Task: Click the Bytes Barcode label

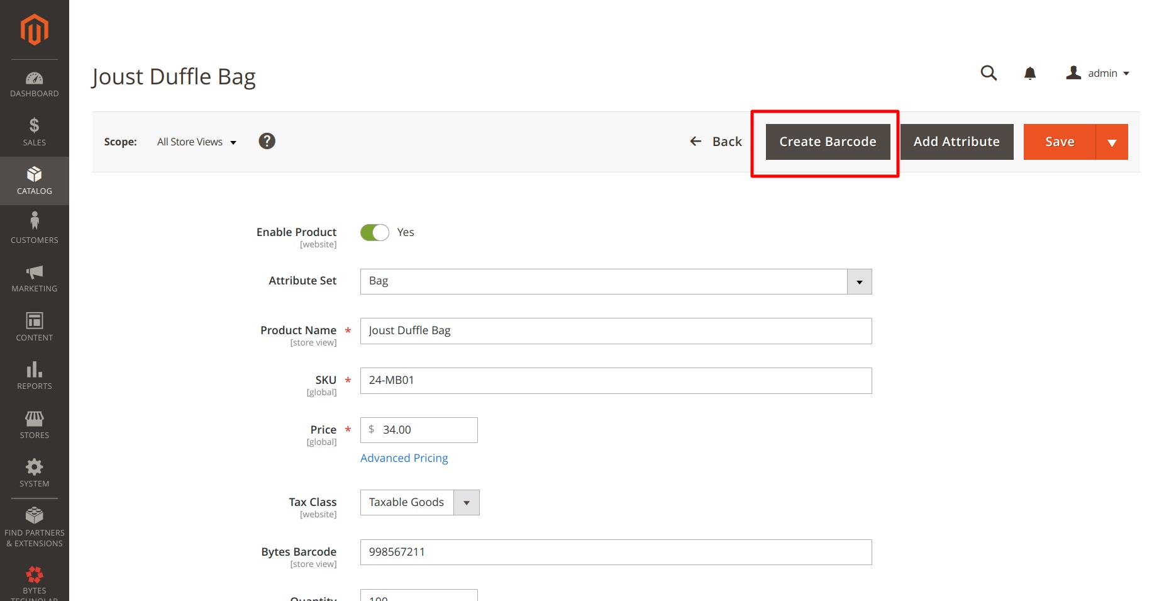Action: (x=299, y=552)
